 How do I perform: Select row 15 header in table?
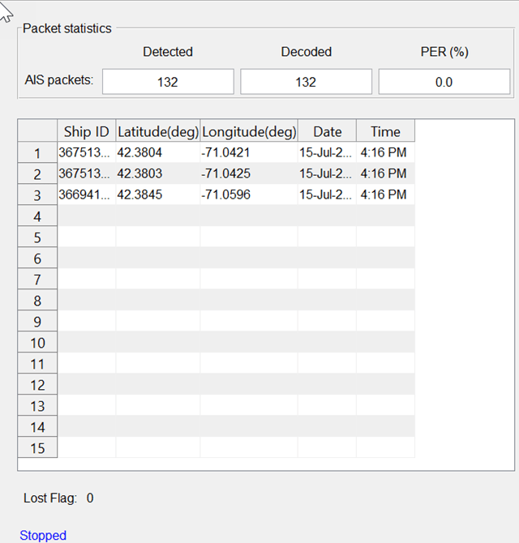click(37, 447)
